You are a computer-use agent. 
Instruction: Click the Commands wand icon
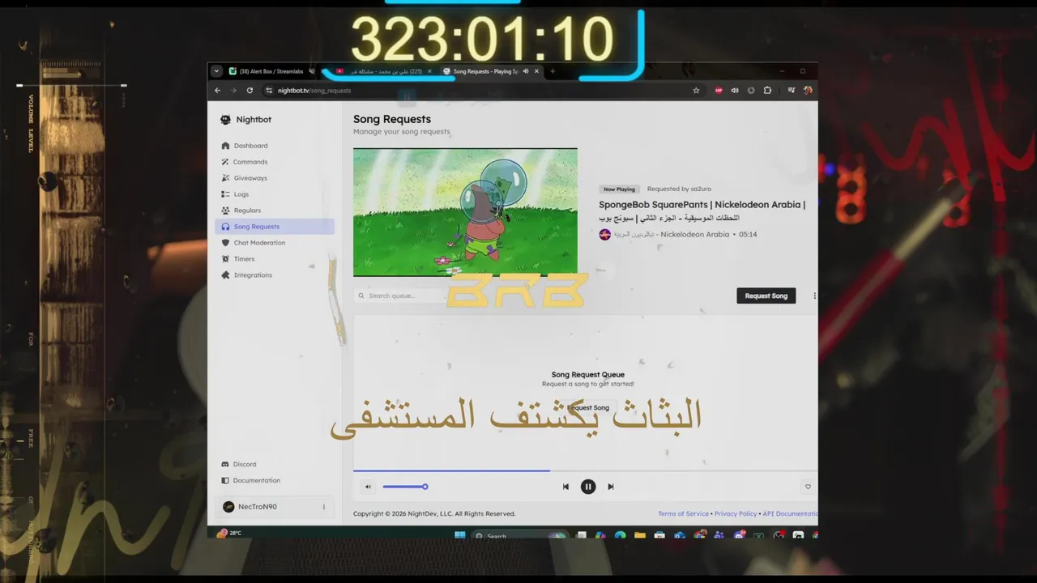tap(225, 162)
